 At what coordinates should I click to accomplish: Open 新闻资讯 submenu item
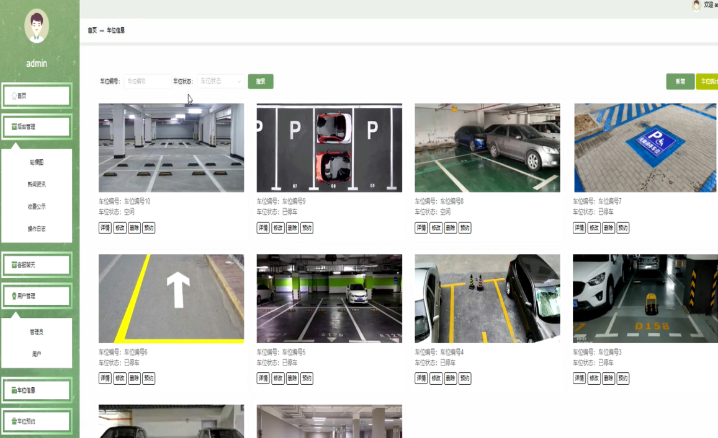(37, 184)
